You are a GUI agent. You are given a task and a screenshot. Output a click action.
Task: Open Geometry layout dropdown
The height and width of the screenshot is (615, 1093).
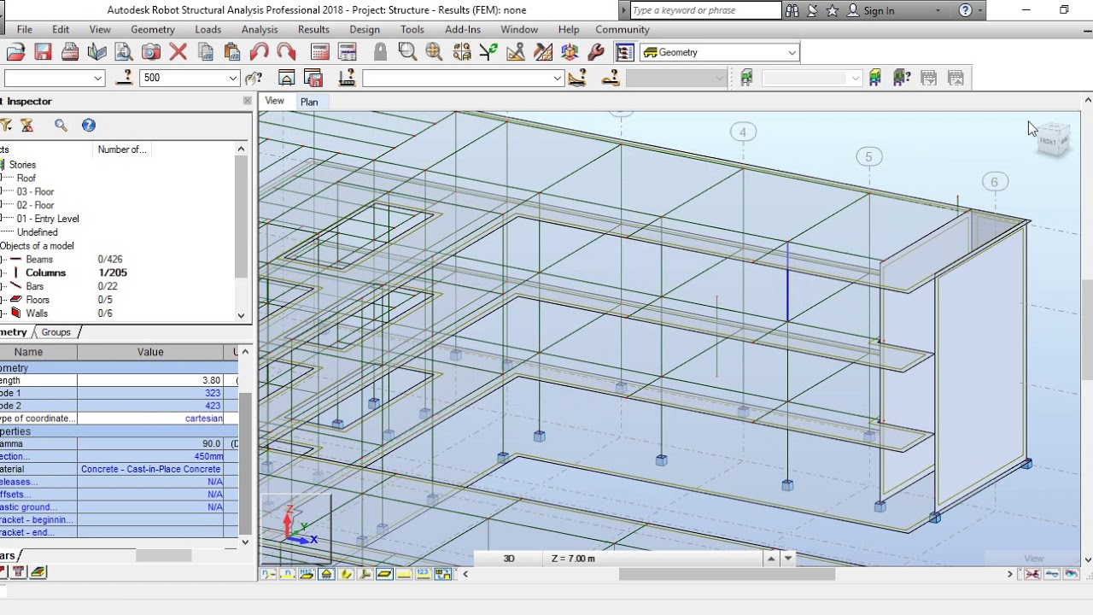point(792,52)
